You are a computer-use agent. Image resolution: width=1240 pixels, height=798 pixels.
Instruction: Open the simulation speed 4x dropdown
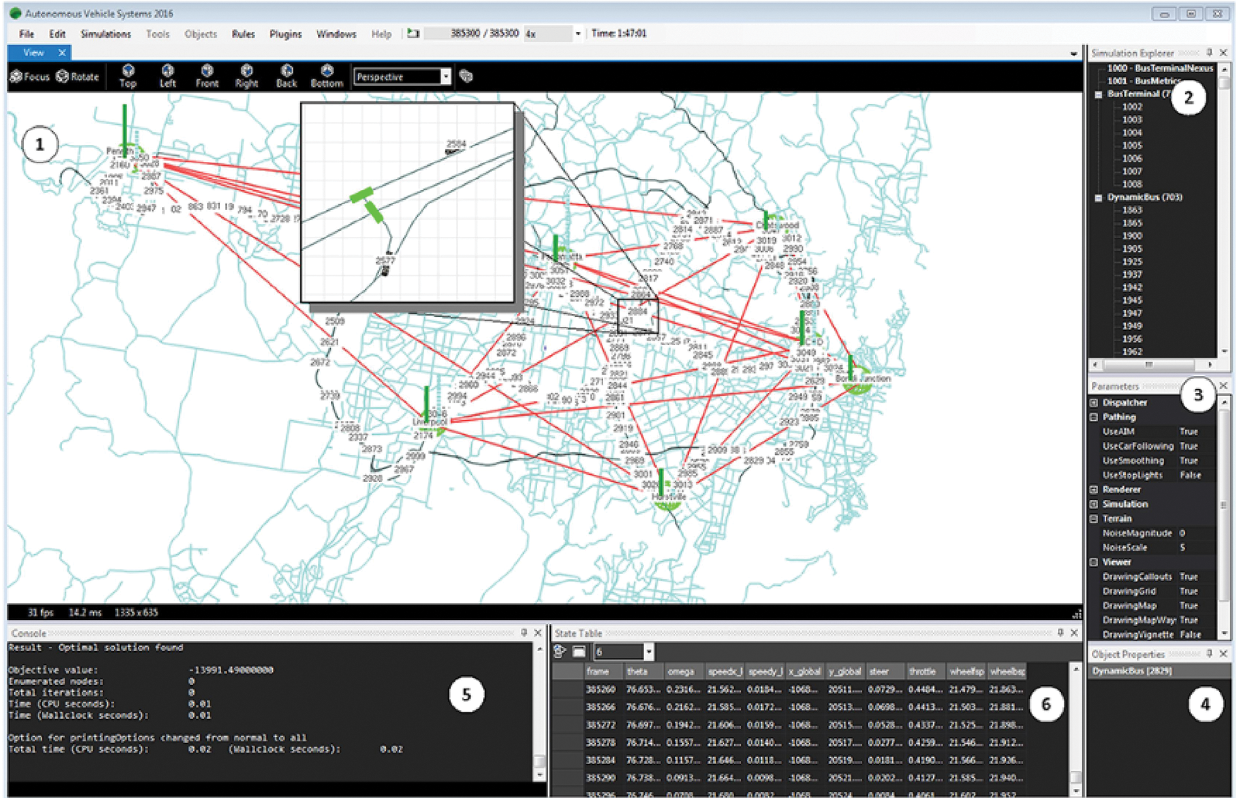coord(578,34)
